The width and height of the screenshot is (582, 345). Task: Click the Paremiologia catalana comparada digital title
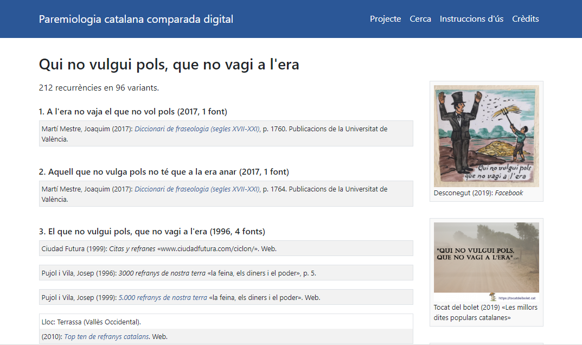pyautogui.click(x=136, y=20)
